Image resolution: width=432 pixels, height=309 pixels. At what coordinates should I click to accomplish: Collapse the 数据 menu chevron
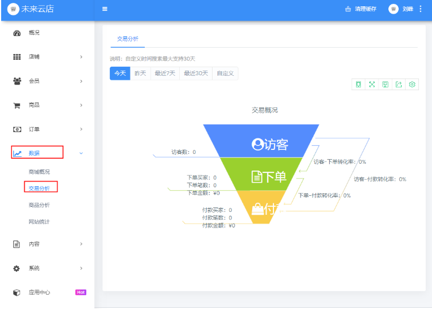[81, 153]
